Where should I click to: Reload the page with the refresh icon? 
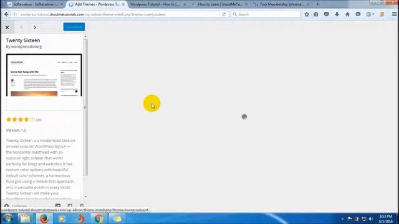coord(224,14)
